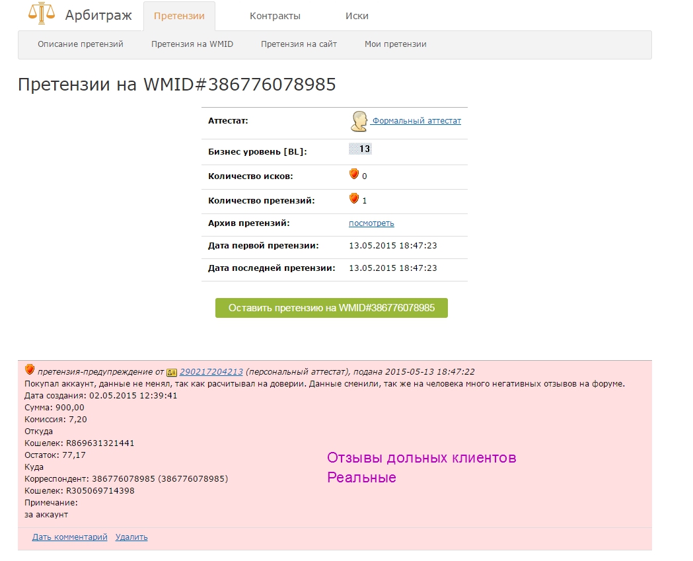
Task: Click the Остаток: 77,17 line
Action: (x=55, y=455)
